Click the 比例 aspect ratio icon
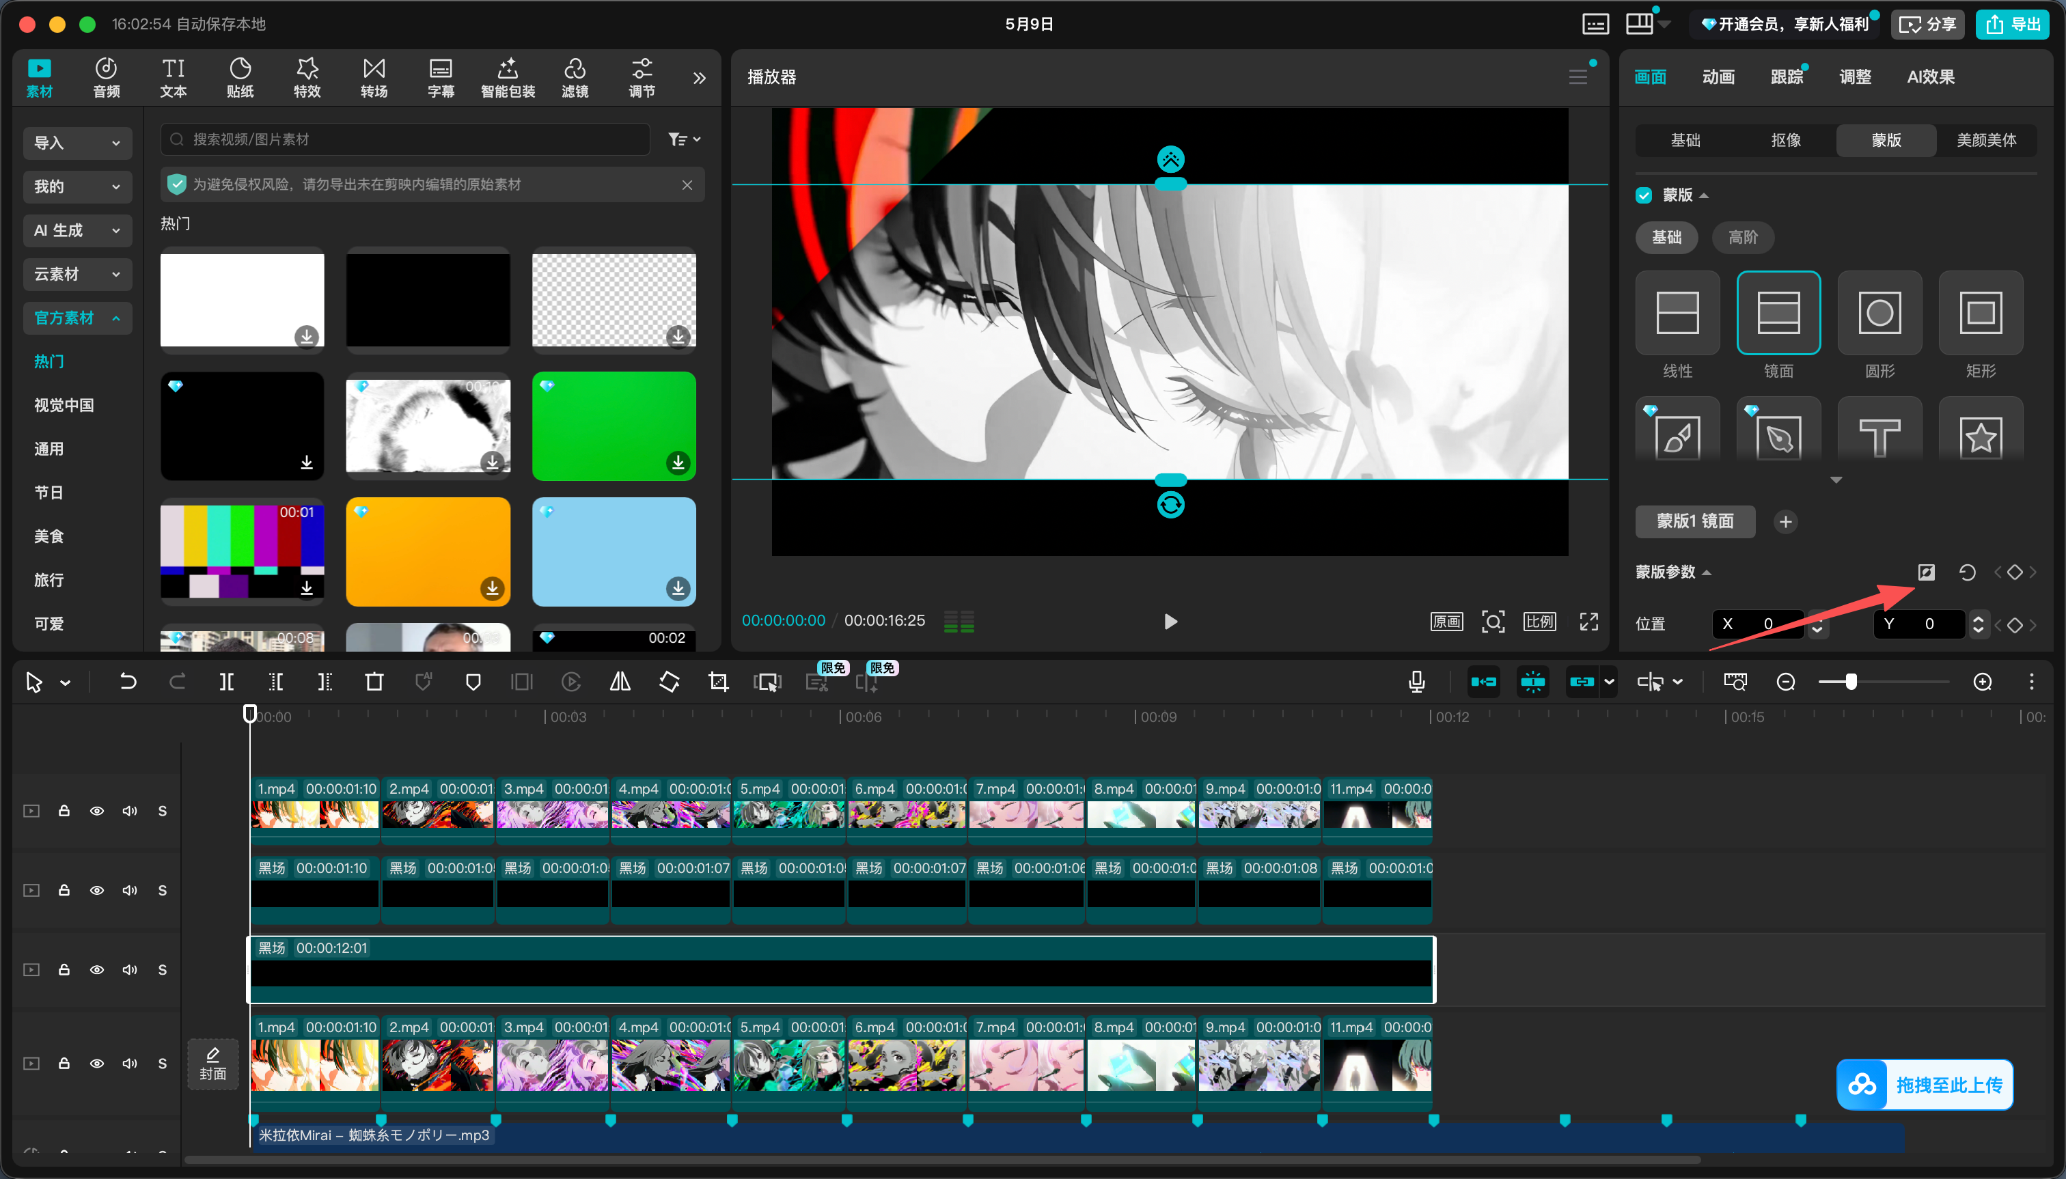Viewport: 2066px width, 1179px height. [x=1539, y=621]
